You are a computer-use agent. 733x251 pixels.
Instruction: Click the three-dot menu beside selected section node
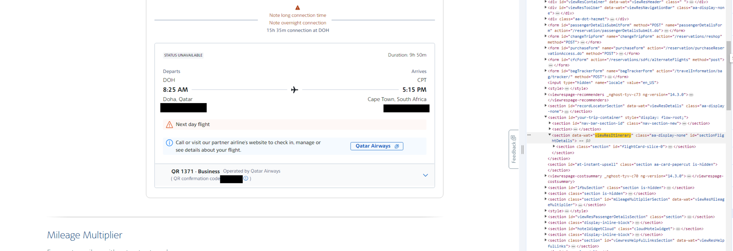click(529, 135)
